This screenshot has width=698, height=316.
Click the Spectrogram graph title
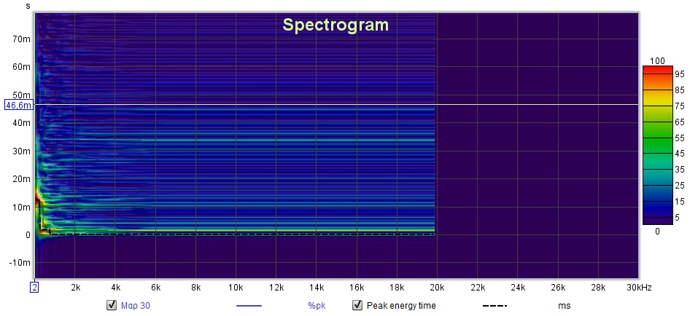[336, 25]
